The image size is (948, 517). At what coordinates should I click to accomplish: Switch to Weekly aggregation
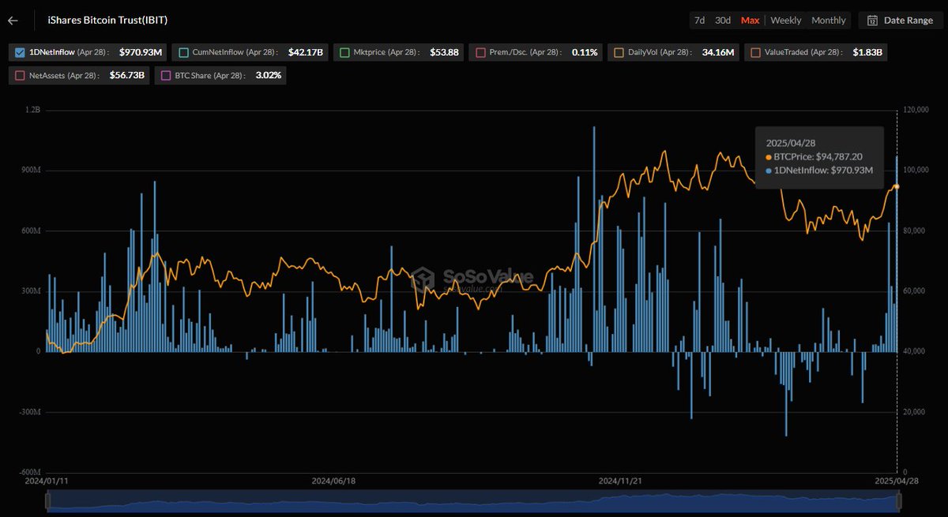(786, 21)
